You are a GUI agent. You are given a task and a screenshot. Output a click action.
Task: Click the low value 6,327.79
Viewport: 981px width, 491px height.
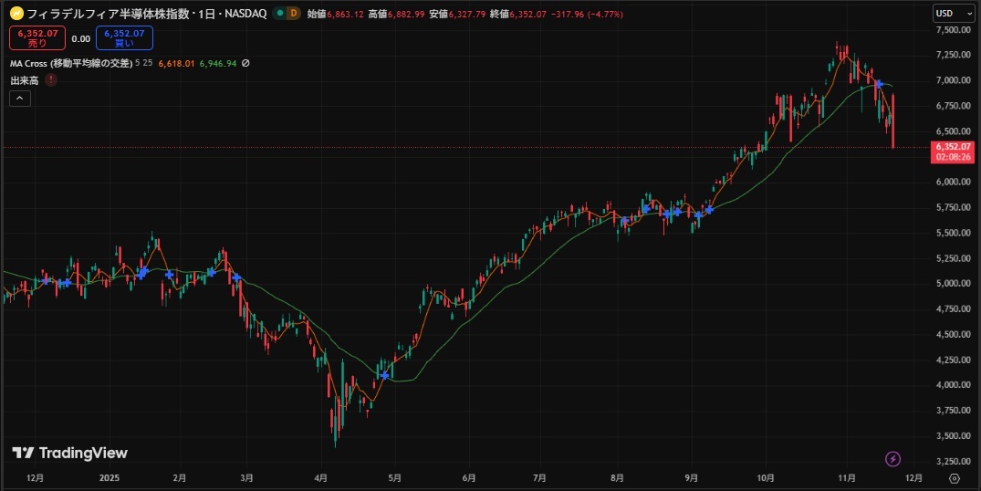point(468,14)
